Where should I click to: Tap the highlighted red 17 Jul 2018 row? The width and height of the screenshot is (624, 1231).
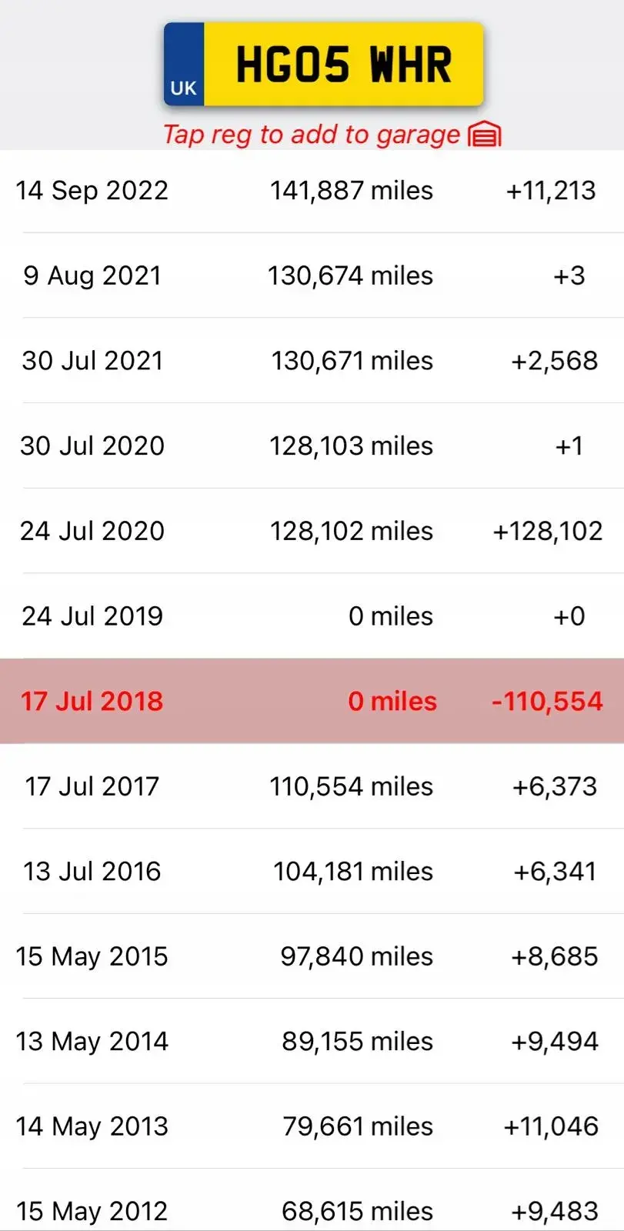(x=312, y=701)
